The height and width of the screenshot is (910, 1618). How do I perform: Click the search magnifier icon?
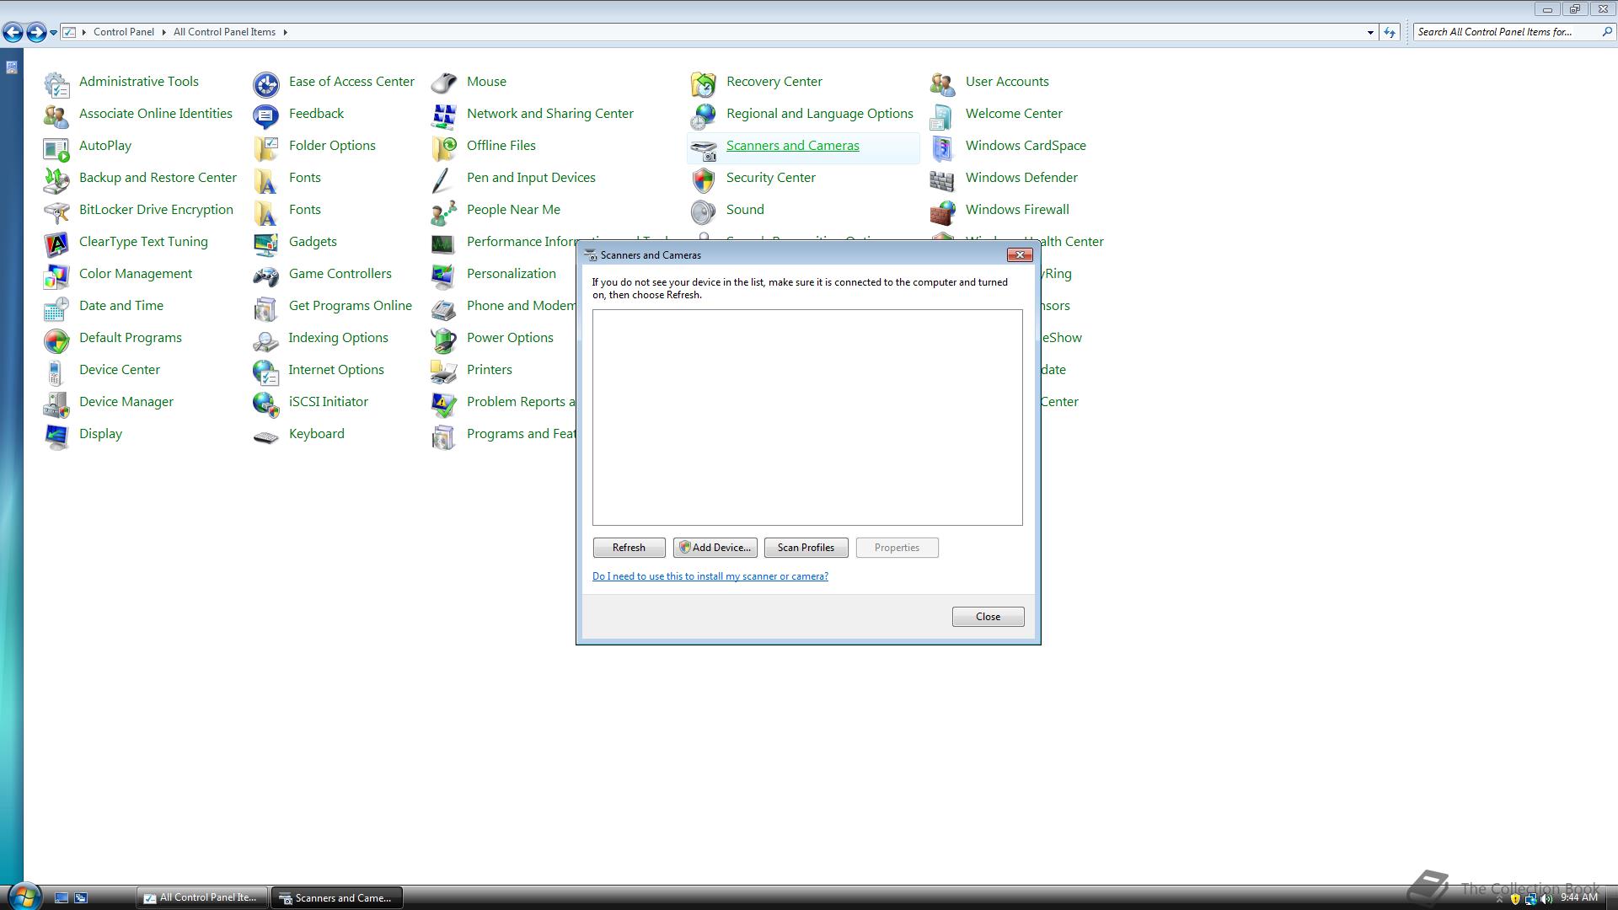1607,32
